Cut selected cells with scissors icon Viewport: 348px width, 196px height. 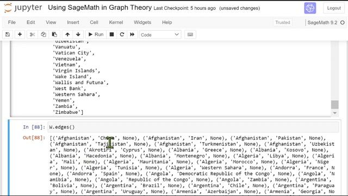click(x=32, y=34)
